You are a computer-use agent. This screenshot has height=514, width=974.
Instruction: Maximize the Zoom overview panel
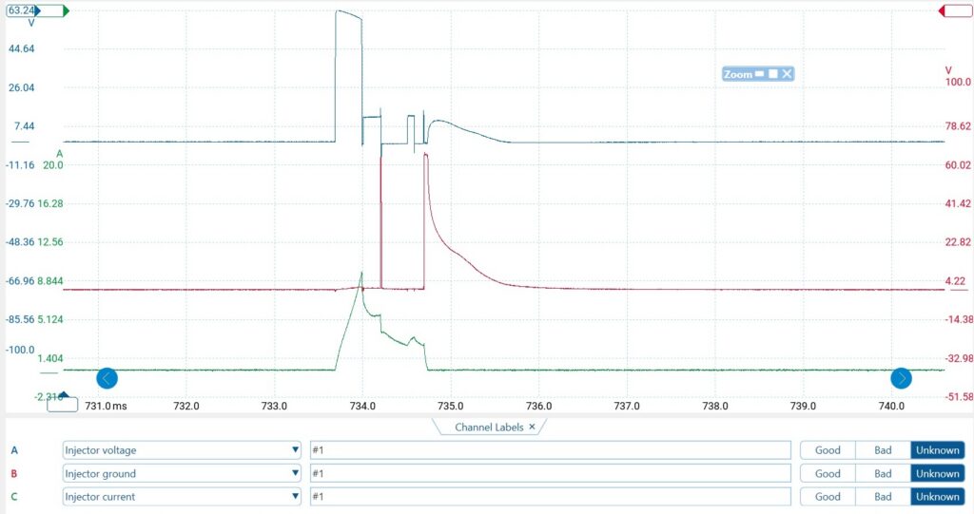(773, 74)
